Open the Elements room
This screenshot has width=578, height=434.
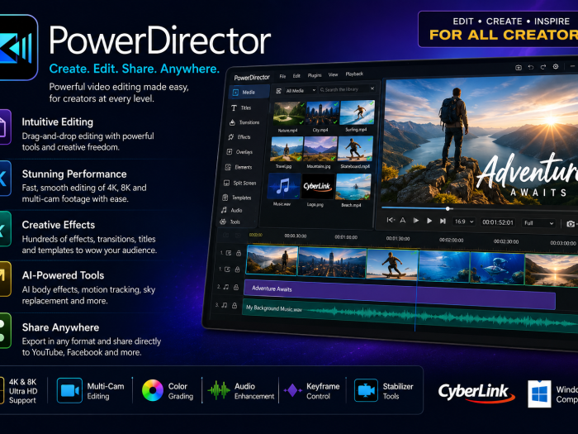click(x=239, y=167)
